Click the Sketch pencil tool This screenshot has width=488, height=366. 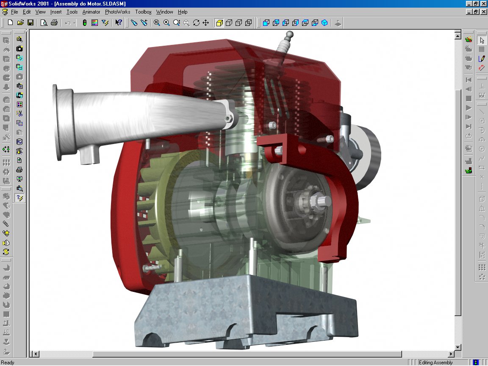click(482, 59)
